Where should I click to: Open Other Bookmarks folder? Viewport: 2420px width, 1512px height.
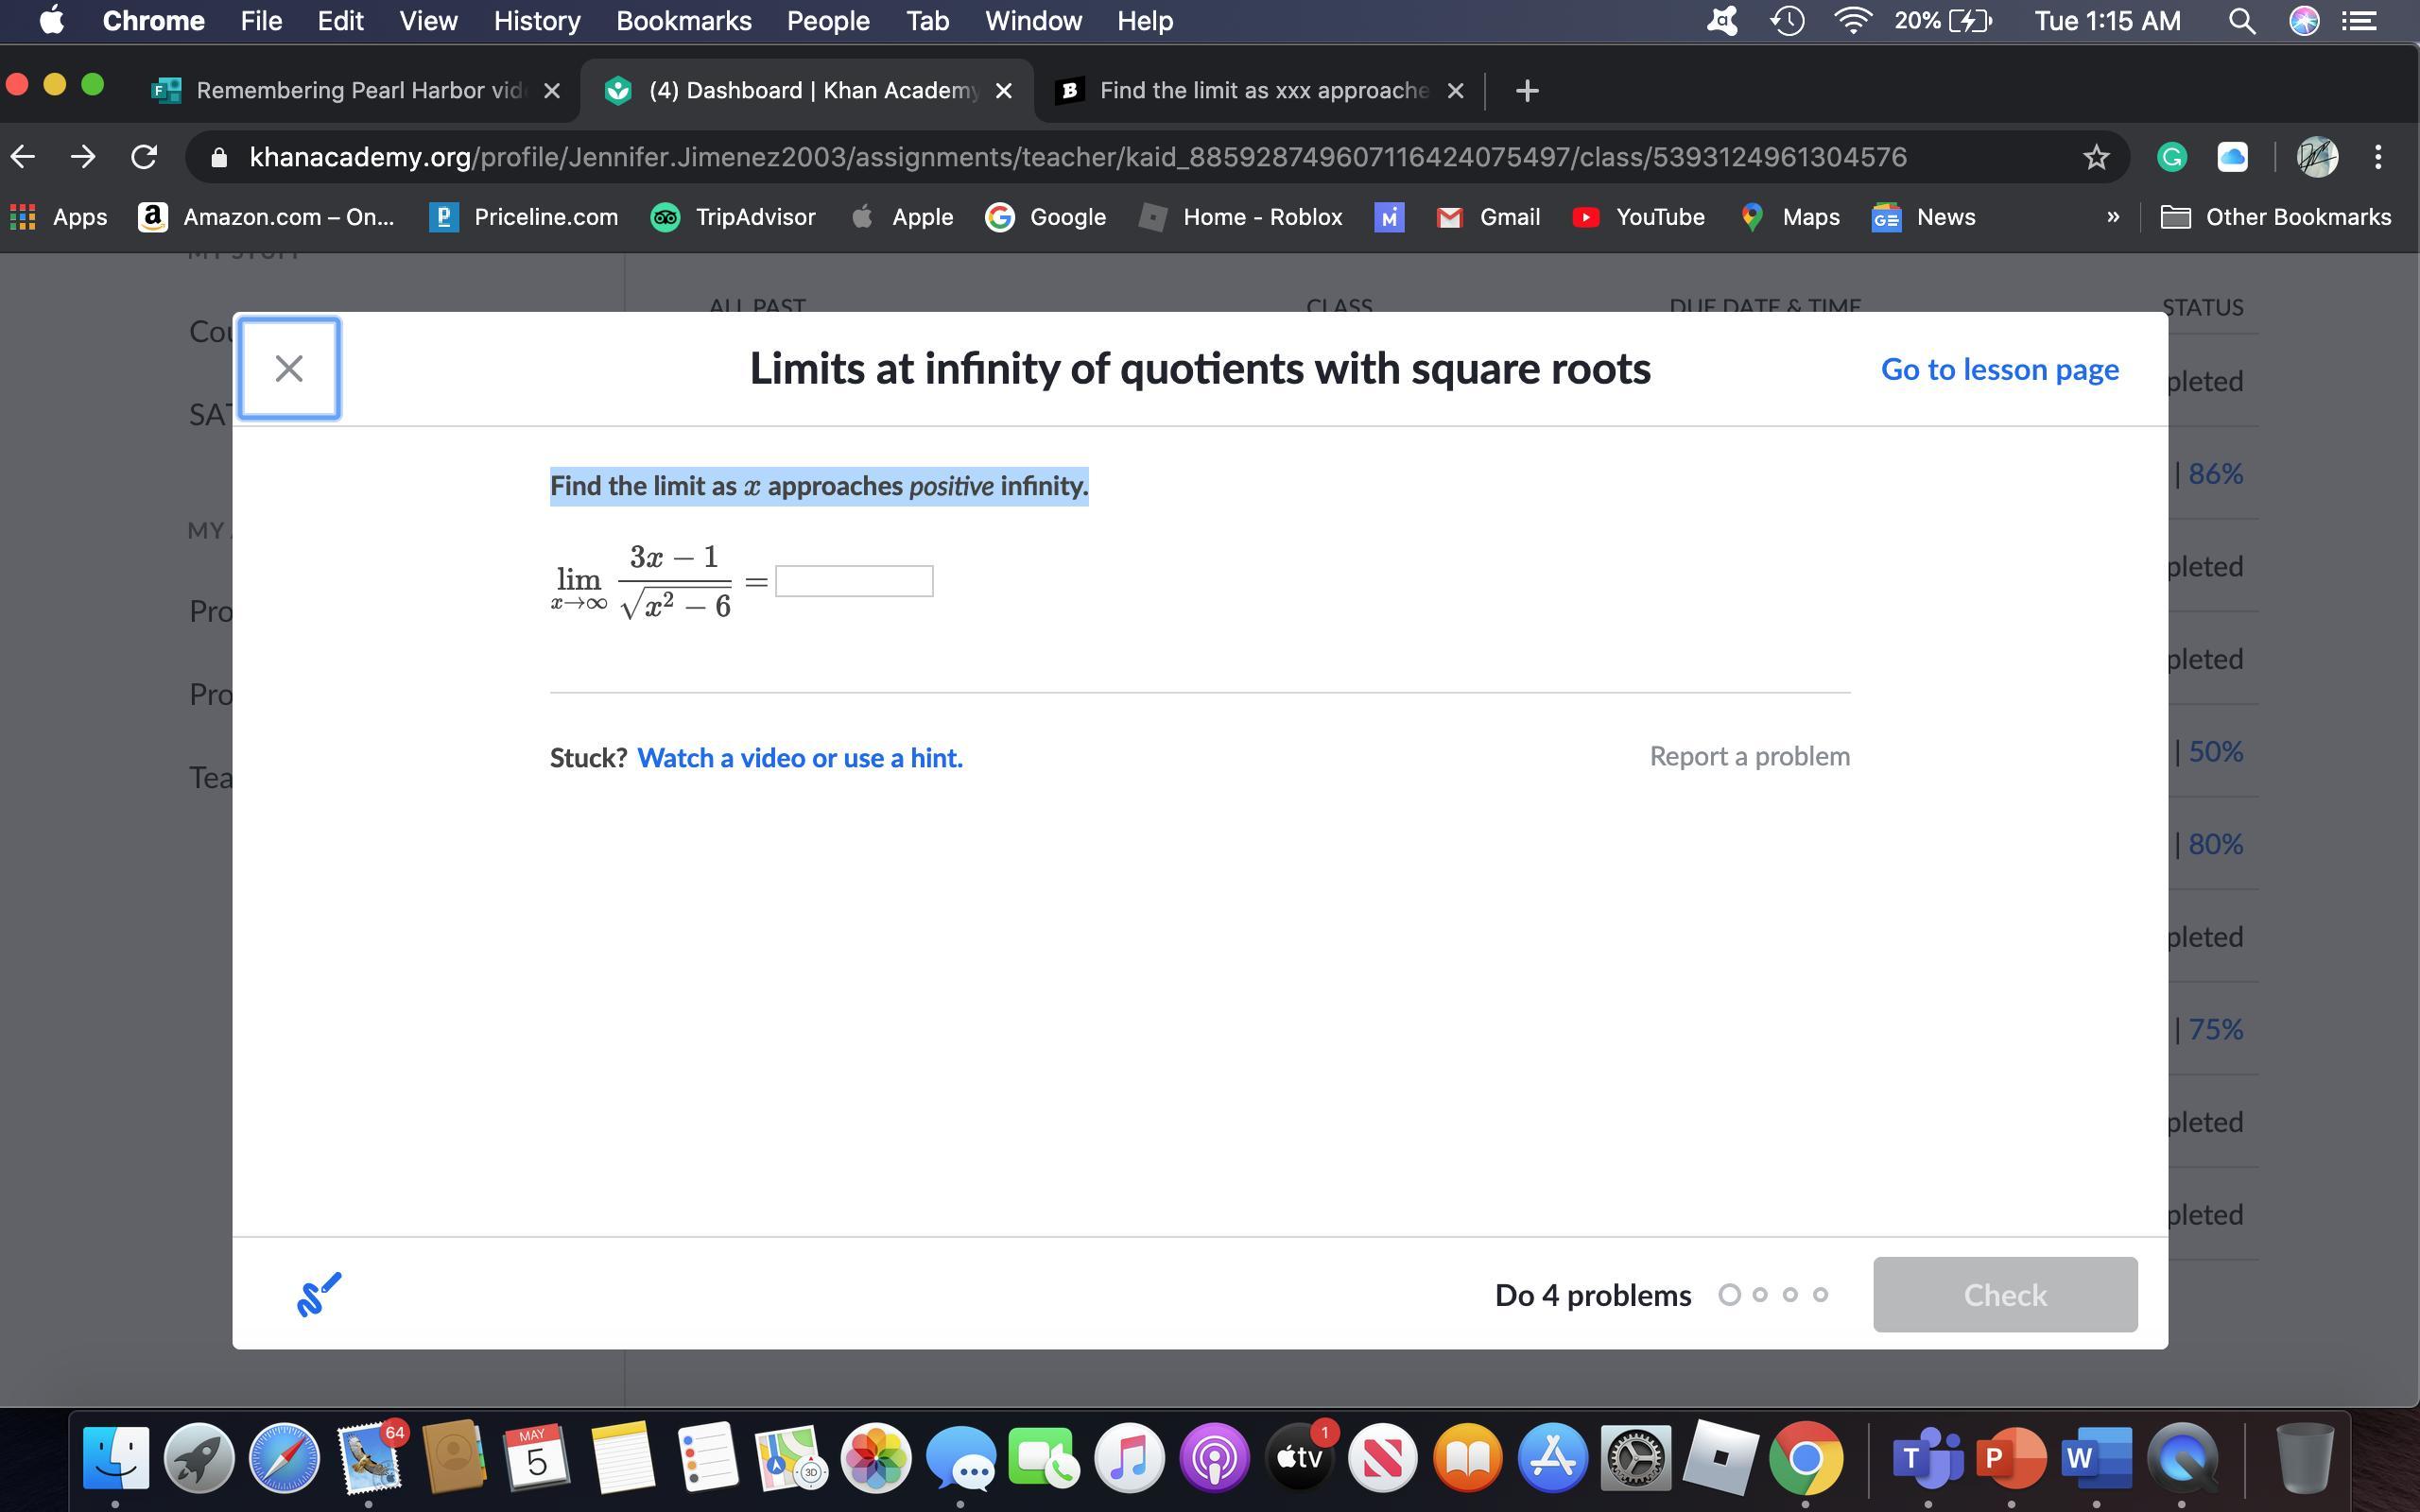tap(2276, 217)
